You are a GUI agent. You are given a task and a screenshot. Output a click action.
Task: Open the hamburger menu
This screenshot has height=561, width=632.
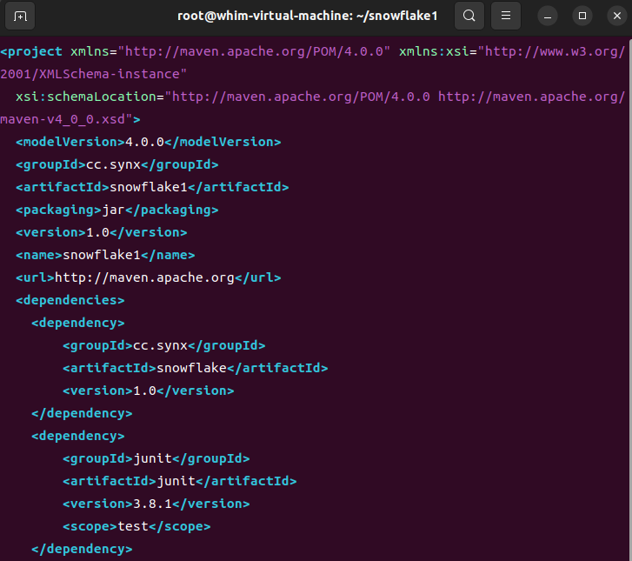pyautogui.click(x=506, y=17)
